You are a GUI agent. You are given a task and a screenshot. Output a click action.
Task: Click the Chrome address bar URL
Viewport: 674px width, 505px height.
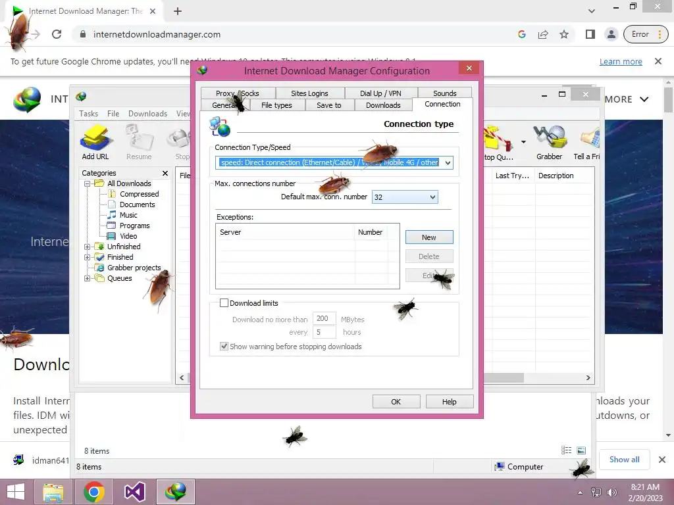[157, 34]
